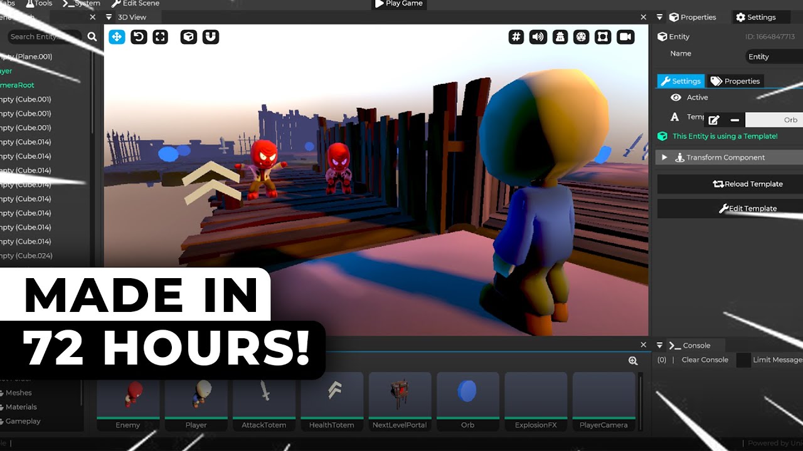Toggle viewport sound speaker icon

point(538,37)
